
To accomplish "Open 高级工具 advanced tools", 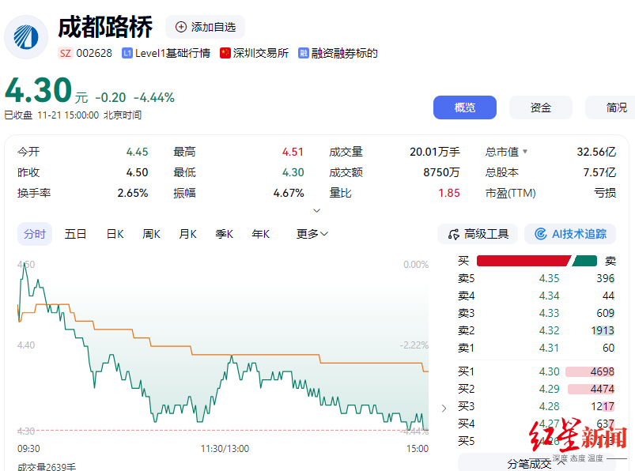I will (x=478, y=234).
